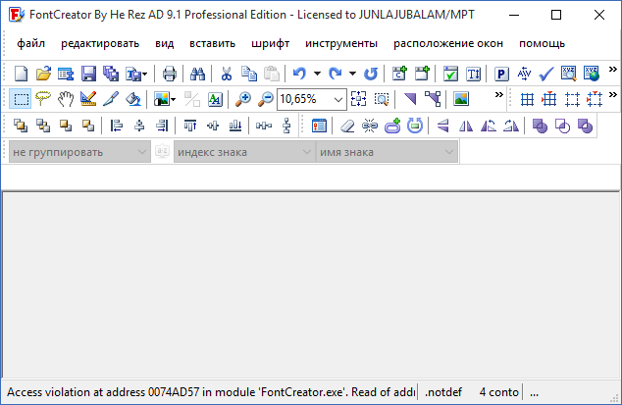622x405 pixels.
Task: Open a font via the folder icon
Action: click(43, 74)
